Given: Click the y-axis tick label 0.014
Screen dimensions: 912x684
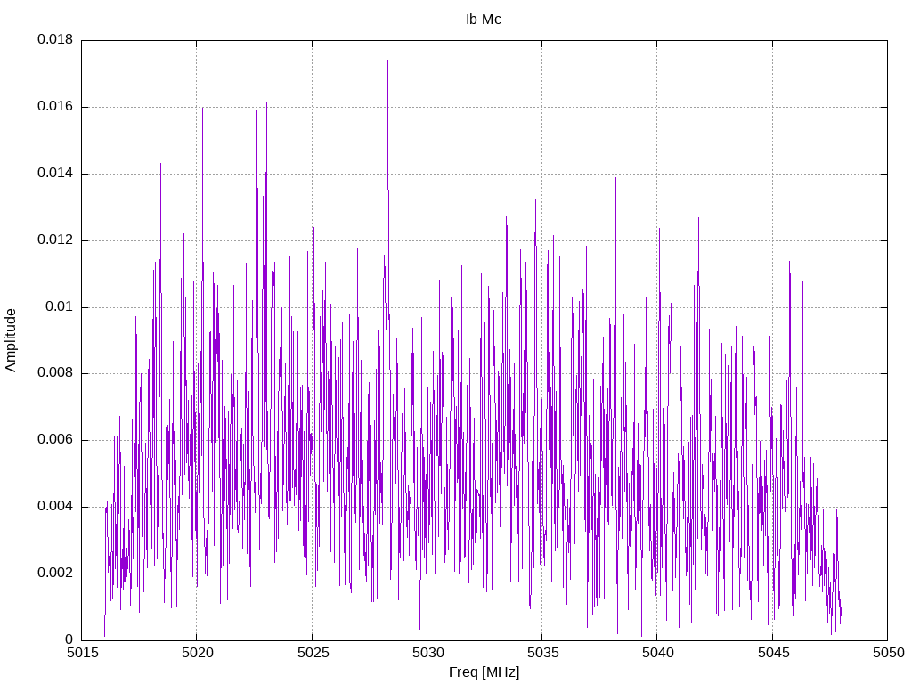Looking at the screenshot, I should pos(55,173).
